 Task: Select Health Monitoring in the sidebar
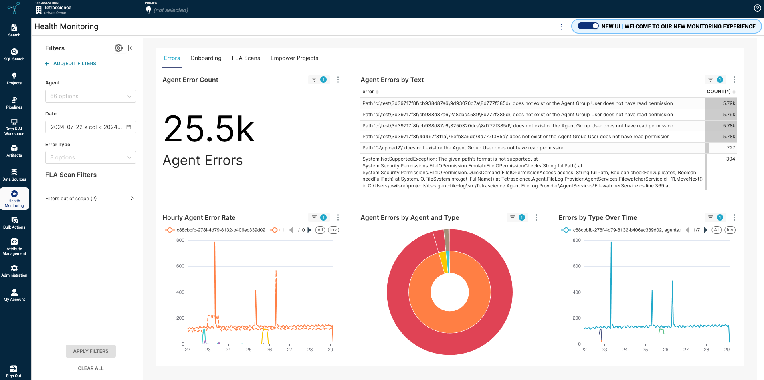click(14, 199)
